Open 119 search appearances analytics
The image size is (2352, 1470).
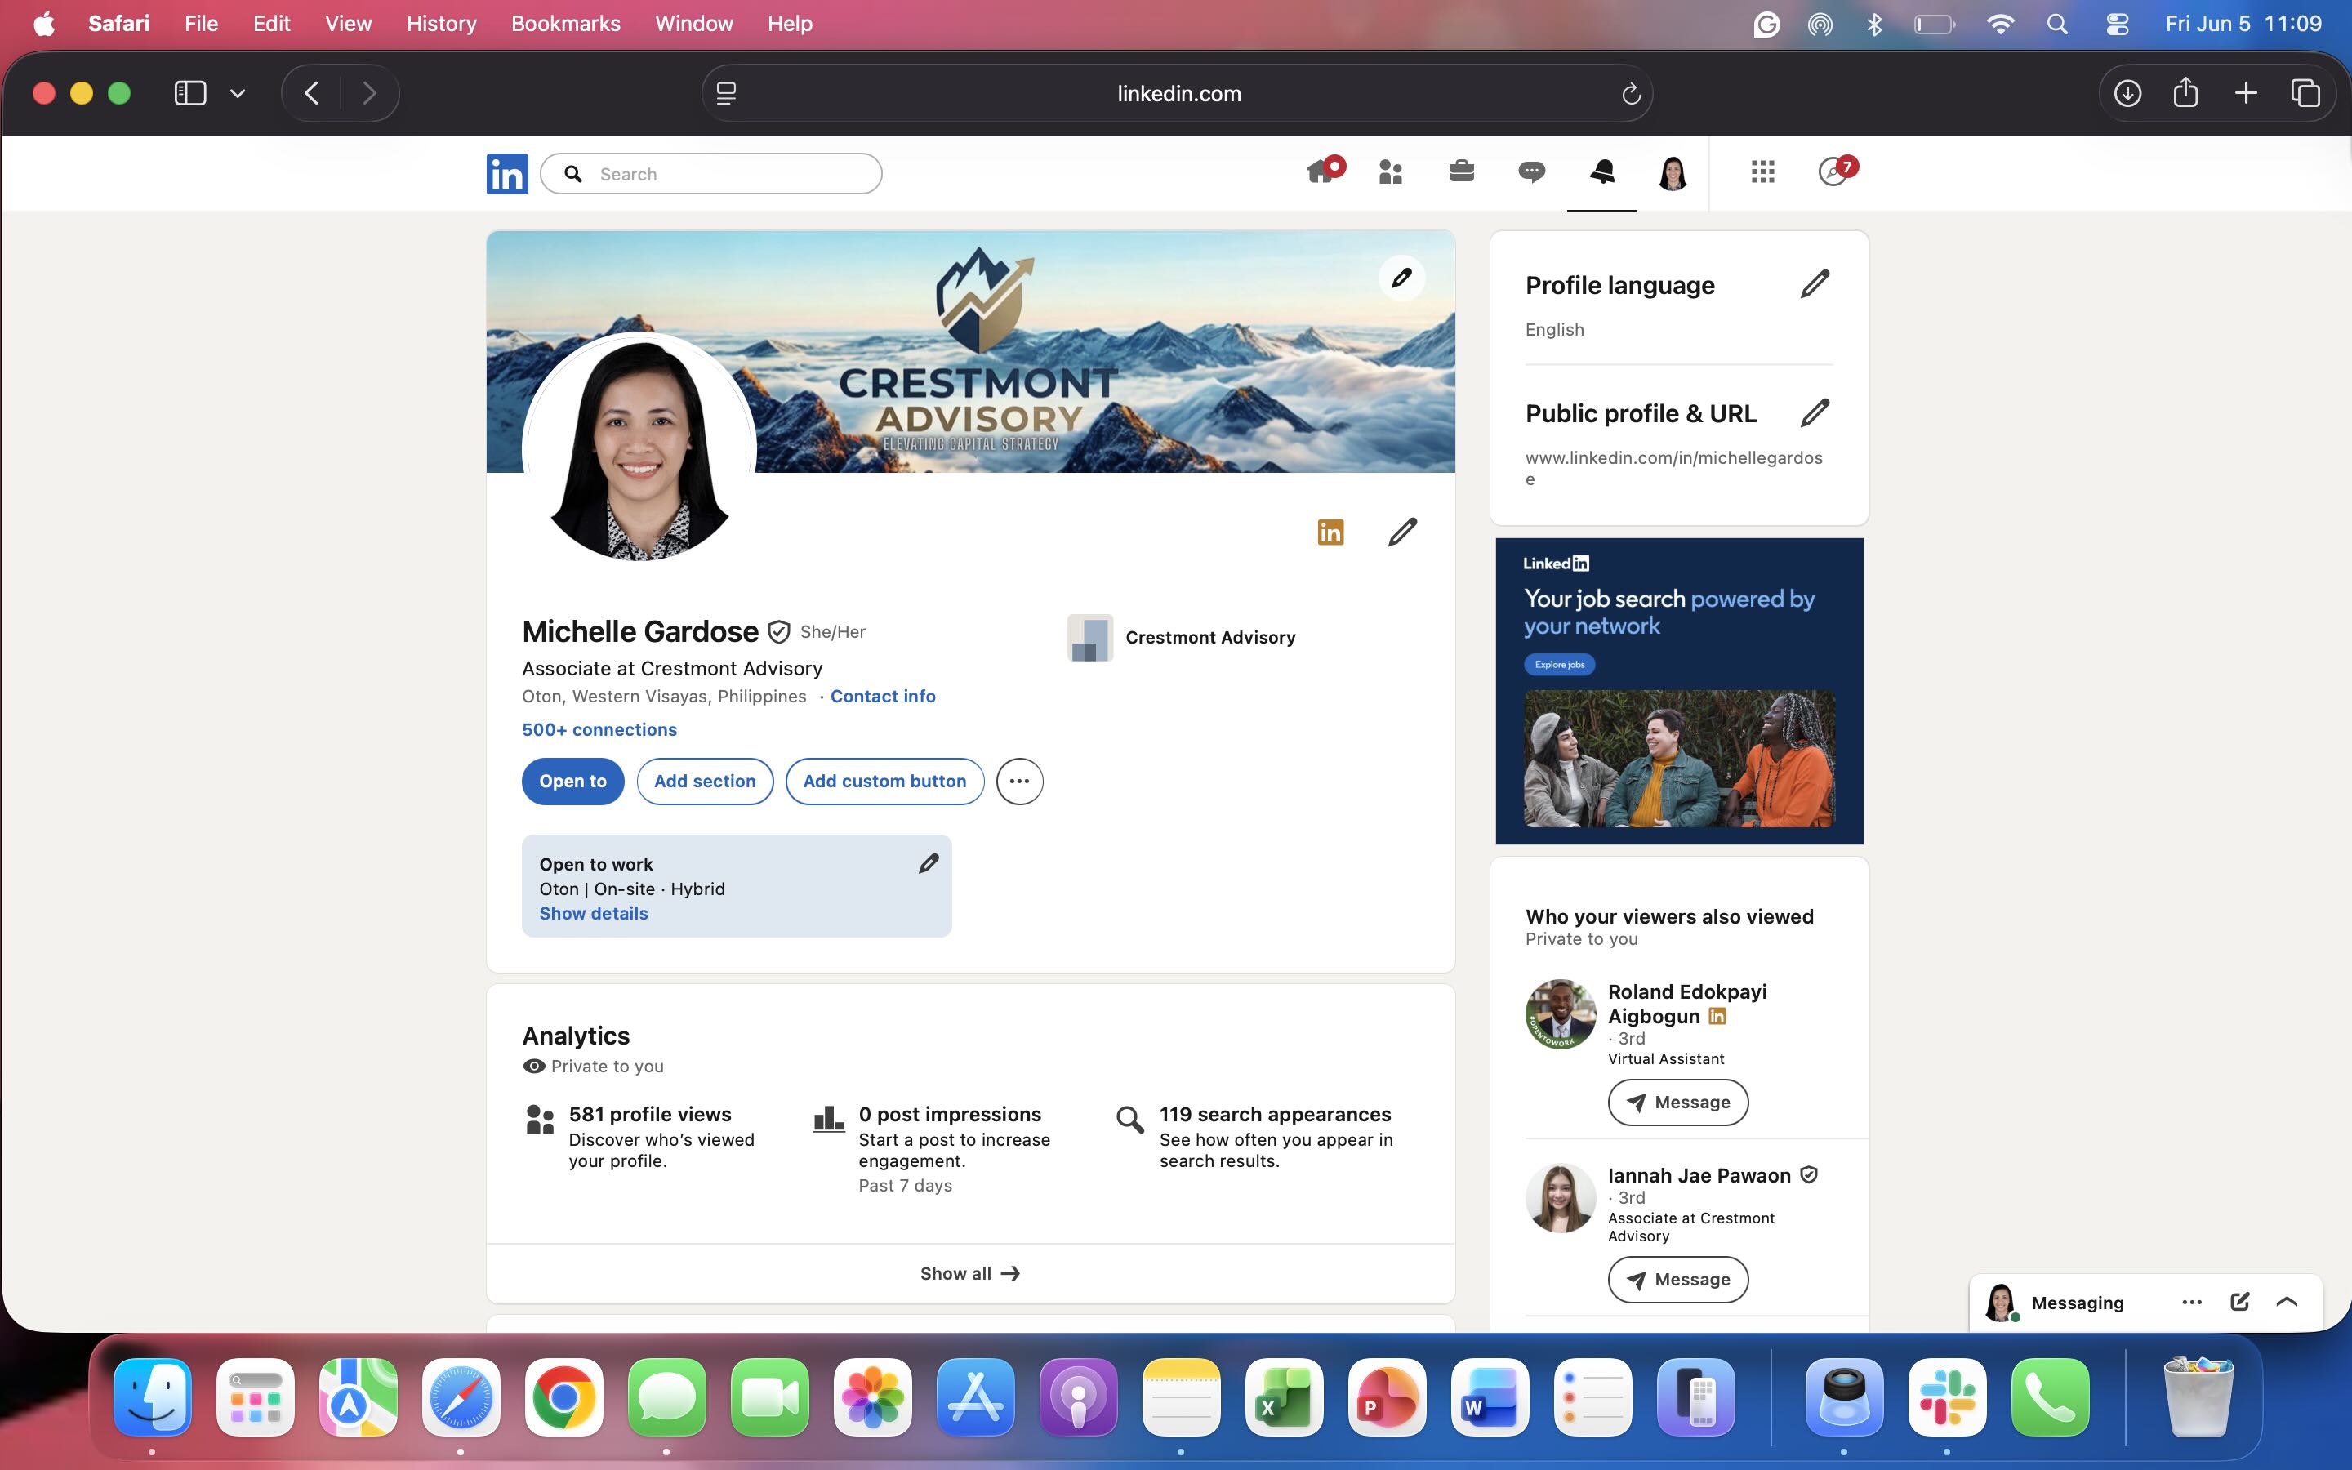coord(1275,1114)
